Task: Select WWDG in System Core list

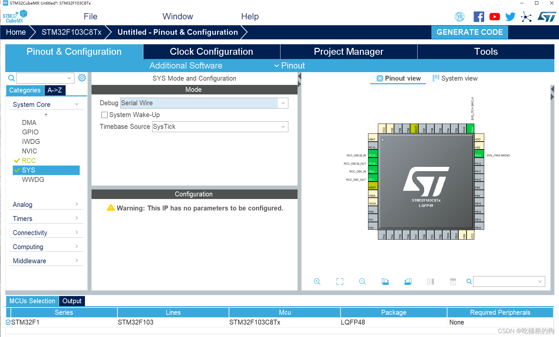Action: pyautogui.click(x=33, y=180)
